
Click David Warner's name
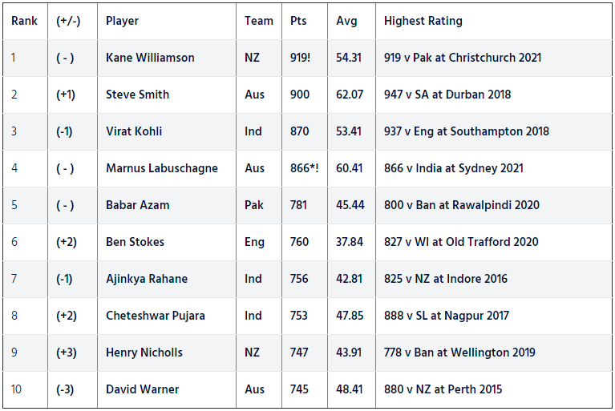pos(142,389)
